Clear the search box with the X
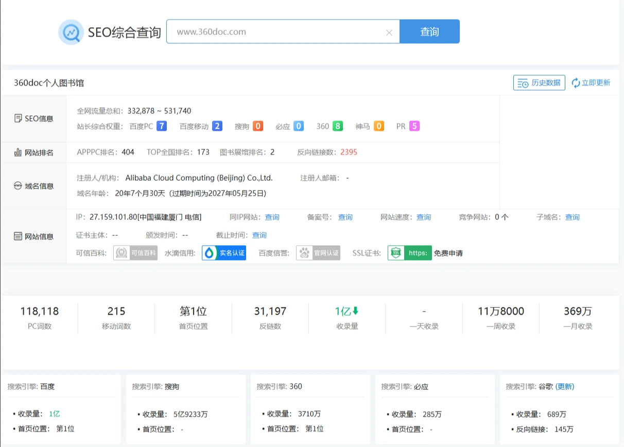The height and width of the screenshot is (447, 624). point(389,31)
